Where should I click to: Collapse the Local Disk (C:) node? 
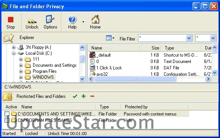pos(14,53)
